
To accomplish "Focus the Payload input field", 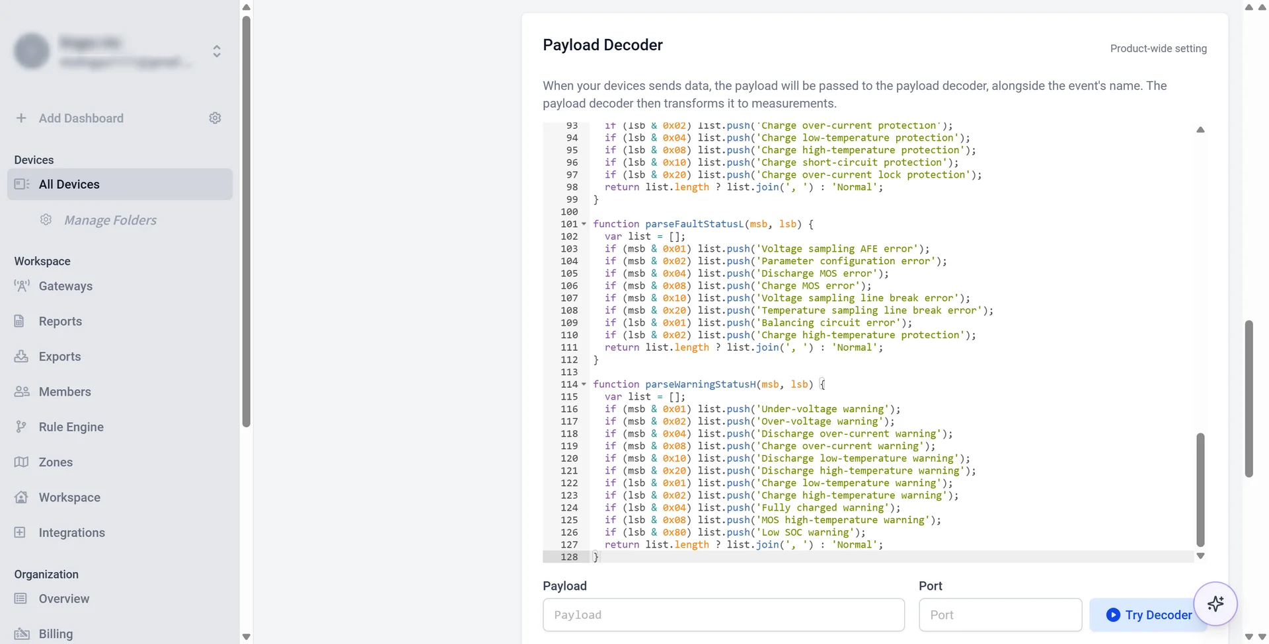I will coord(724,615).
